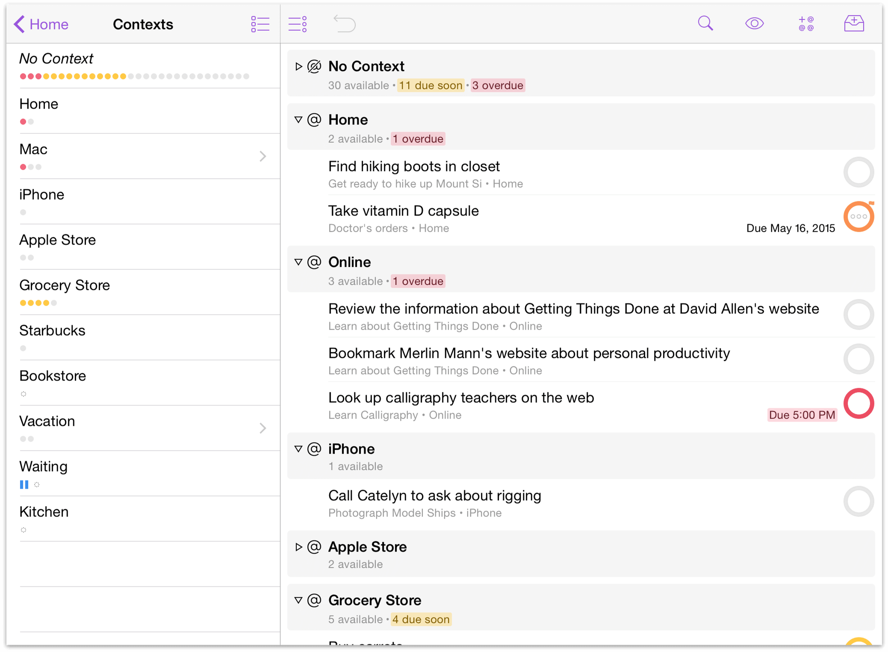Screen dimensions: 888x652
Task: Expand the No Context section
Action: tap(300, 67)
